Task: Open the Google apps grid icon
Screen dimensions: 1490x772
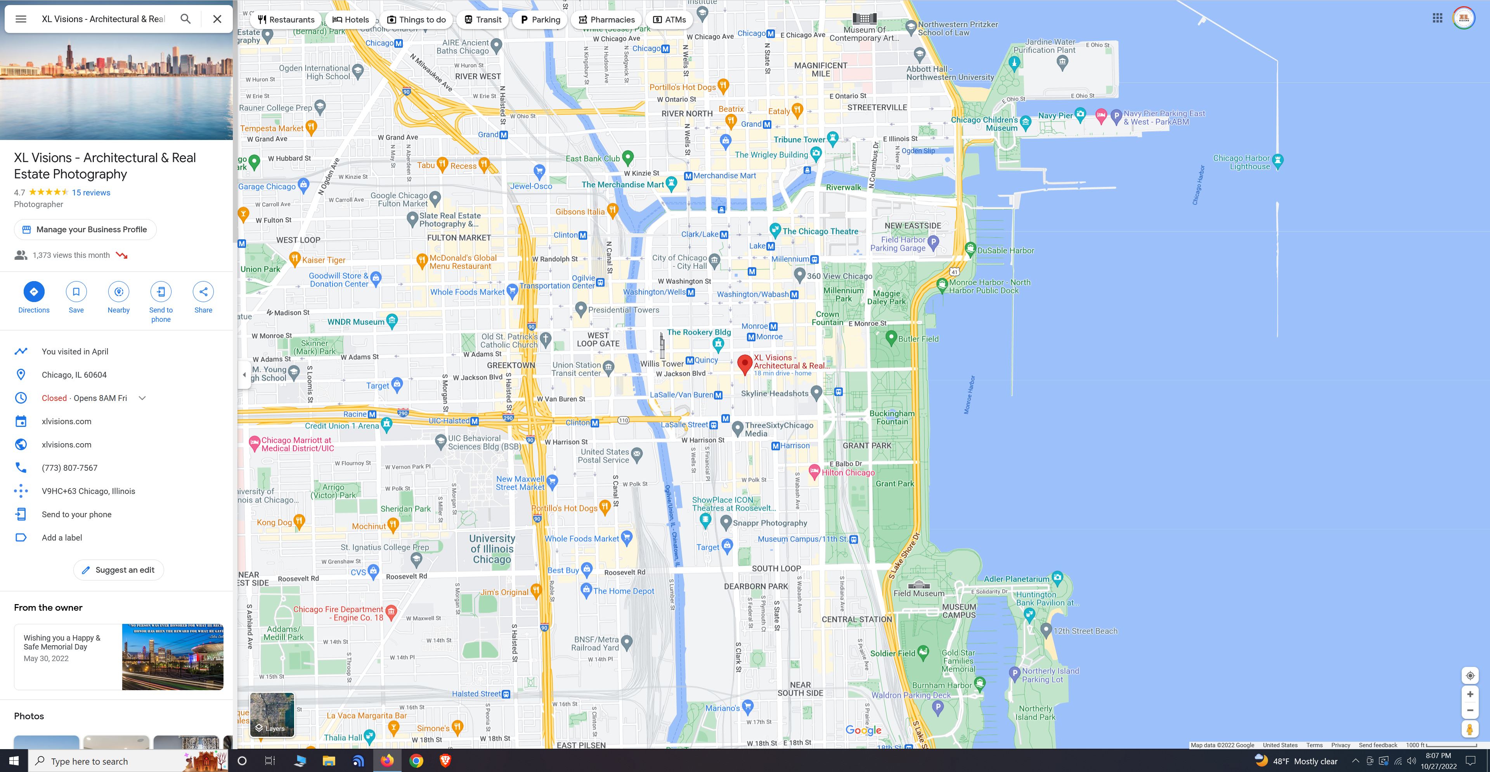Action: point(1437,18)
